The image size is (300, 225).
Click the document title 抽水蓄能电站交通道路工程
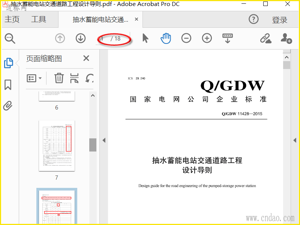pyautogui.click(x=197, y=160)
